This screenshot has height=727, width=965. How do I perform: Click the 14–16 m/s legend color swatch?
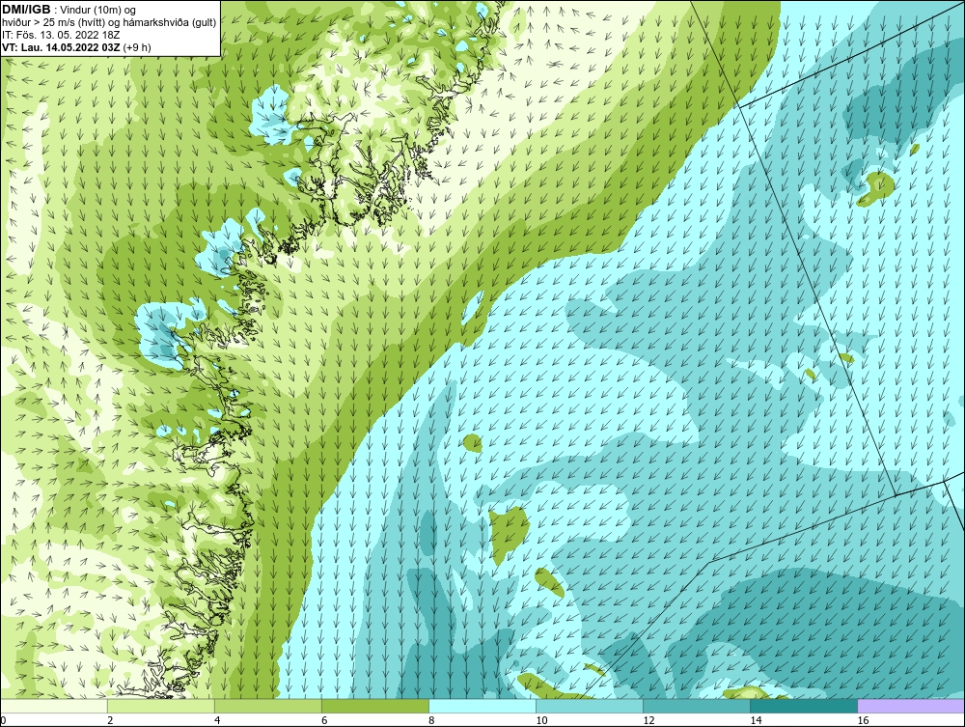804,706
